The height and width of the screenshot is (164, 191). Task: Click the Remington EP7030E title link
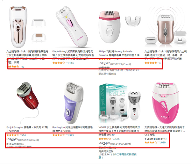73,129
